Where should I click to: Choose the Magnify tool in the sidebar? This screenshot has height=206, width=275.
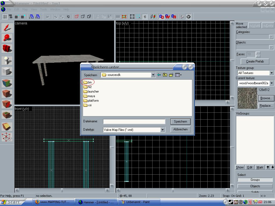(x=7, y=38)
